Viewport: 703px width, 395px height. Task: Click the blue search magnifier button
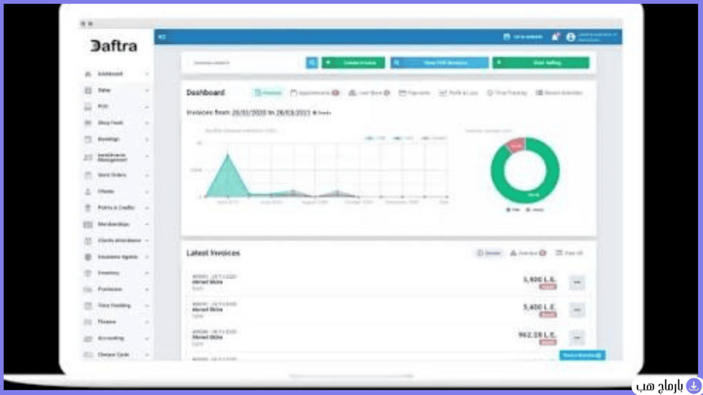click(312, 62)
